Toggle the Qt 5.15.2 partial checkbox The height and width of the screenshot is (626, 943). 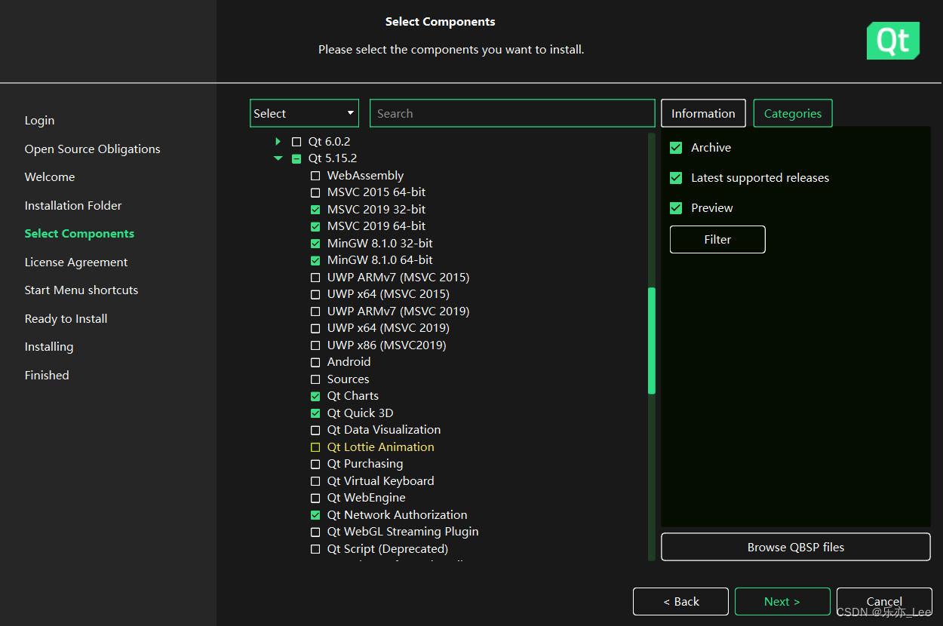point(296,158)
